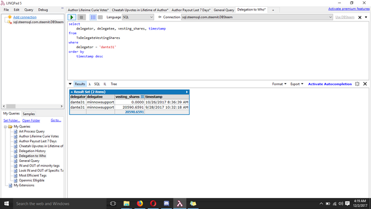Screen dimensions: 371x209
Task: Open the Language dropdown set to SQL
Action: point(138,17)
